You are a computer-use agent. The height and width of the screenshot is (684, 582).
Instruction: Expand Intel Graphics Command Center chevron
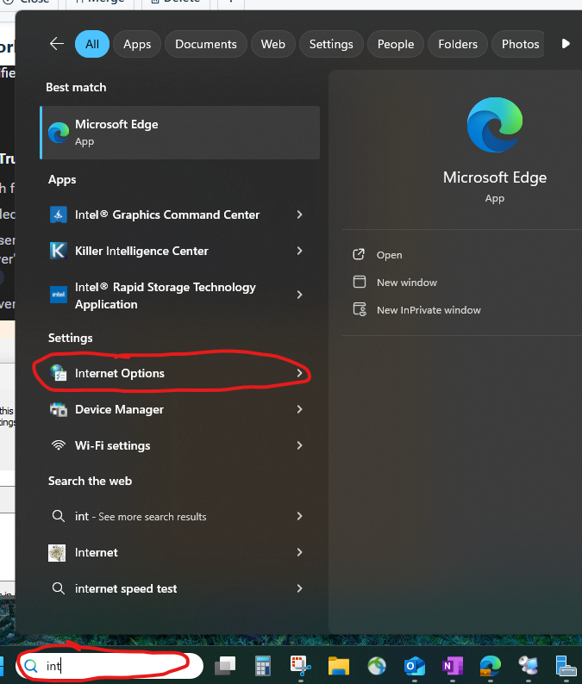pos(299,215)
